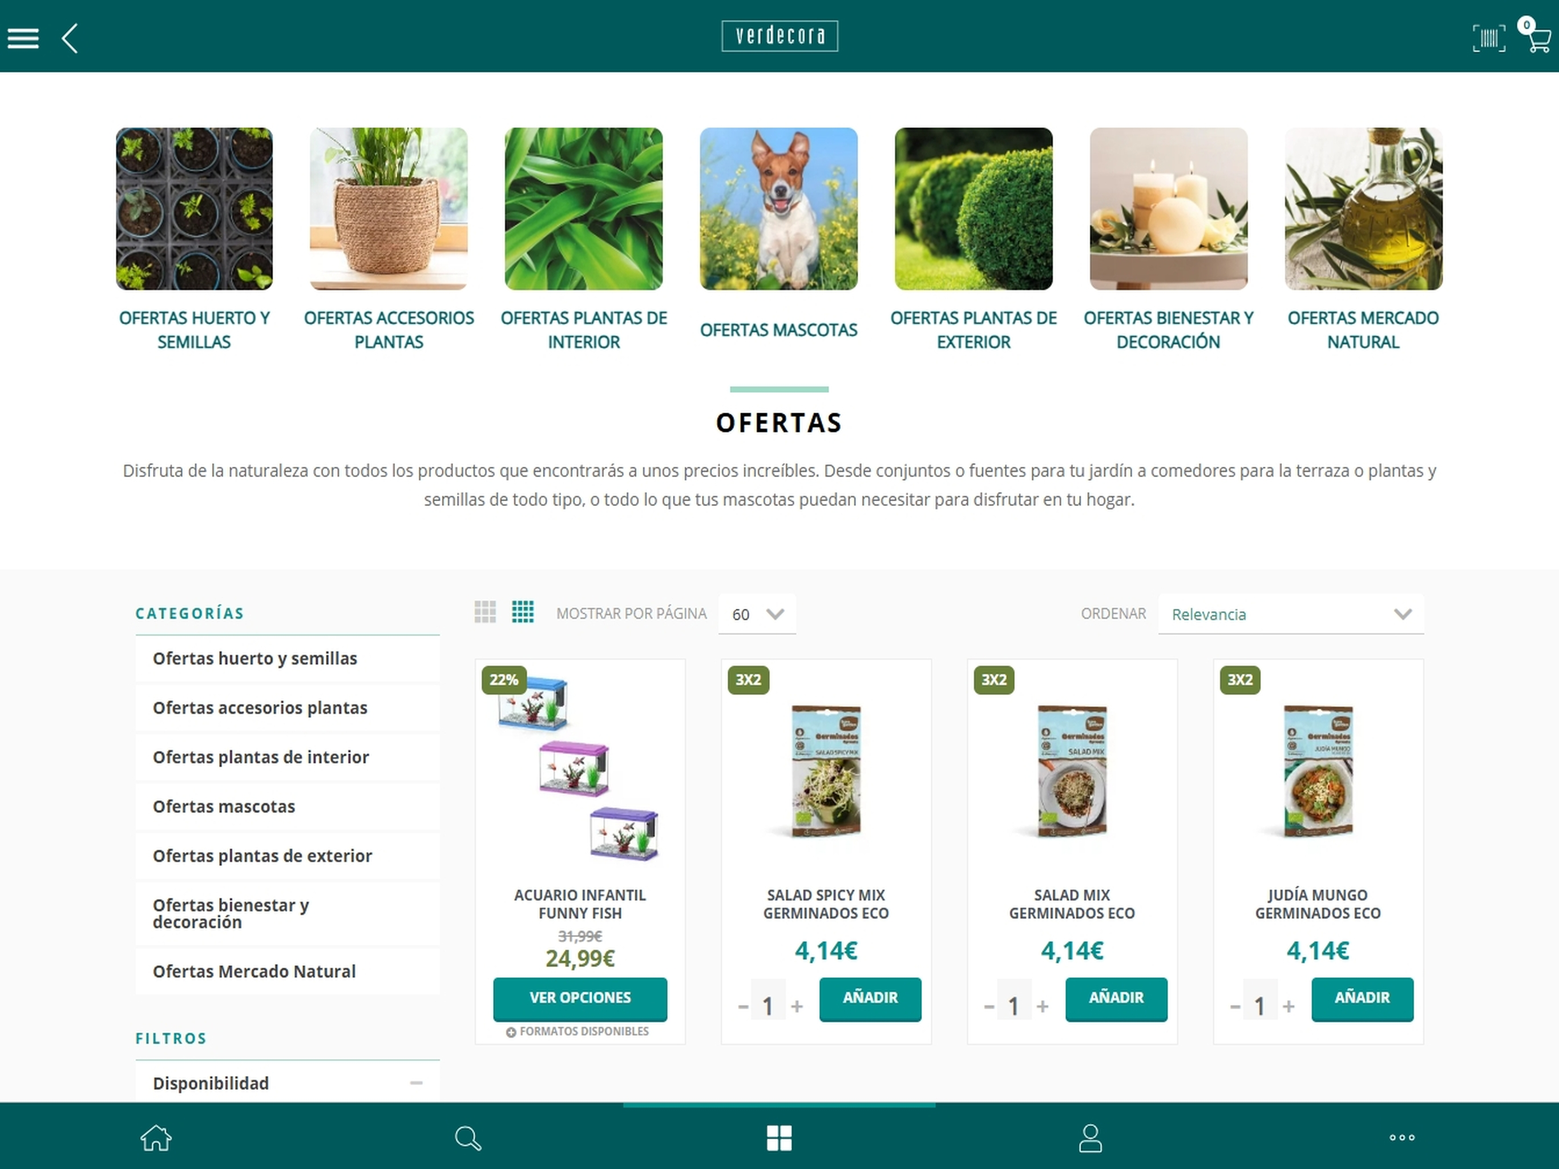Open the user account icon
This screenshot has height=1169, width=1559.
tap(1091, 1137)
